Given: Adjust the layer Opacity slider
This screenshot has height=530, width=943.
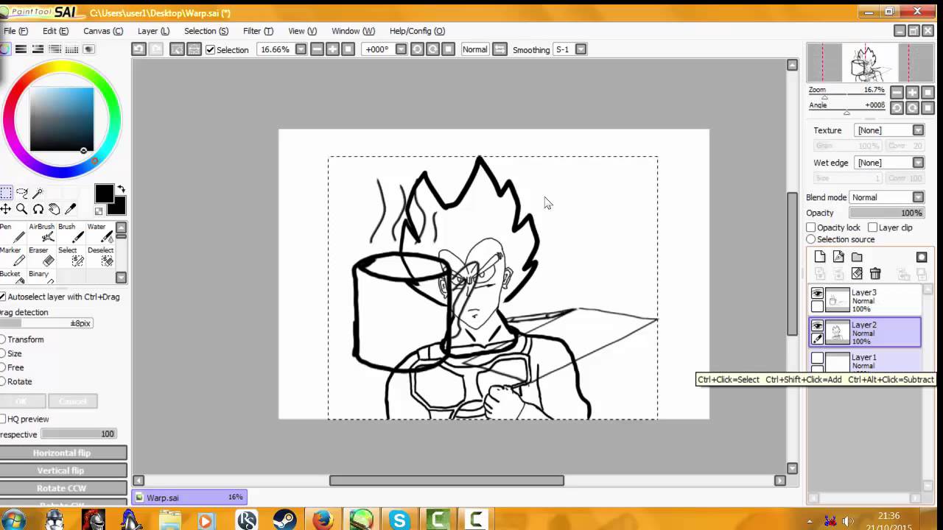Looking at the screenshot, I should (x=886, y=213).
